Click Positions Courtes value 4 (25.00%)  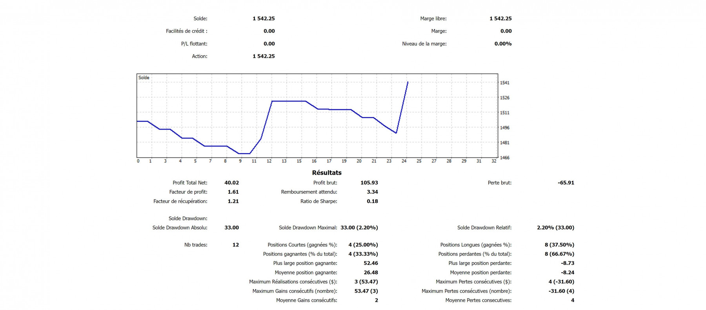[x=363, y=245]
